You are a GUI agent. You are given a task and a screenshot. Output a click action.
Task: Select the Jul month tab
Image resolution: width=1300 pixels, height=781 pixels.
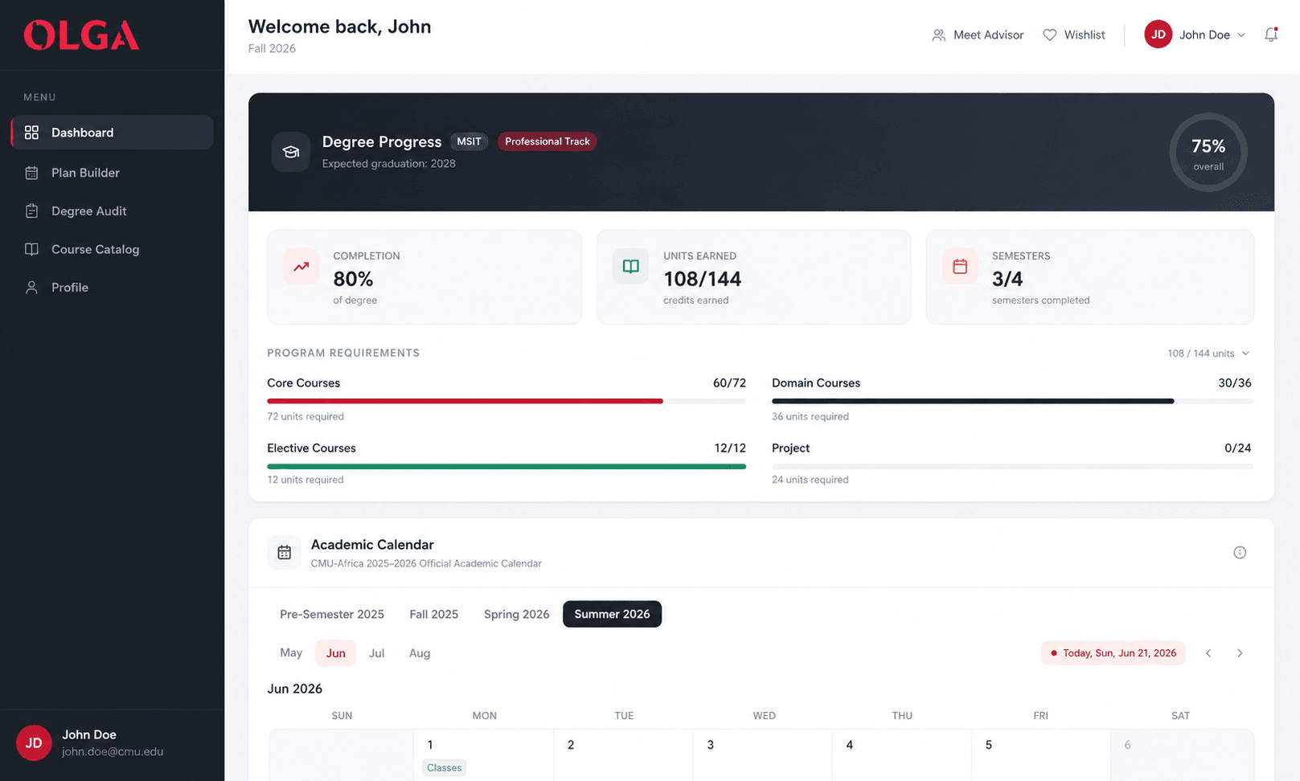(376, 653)
